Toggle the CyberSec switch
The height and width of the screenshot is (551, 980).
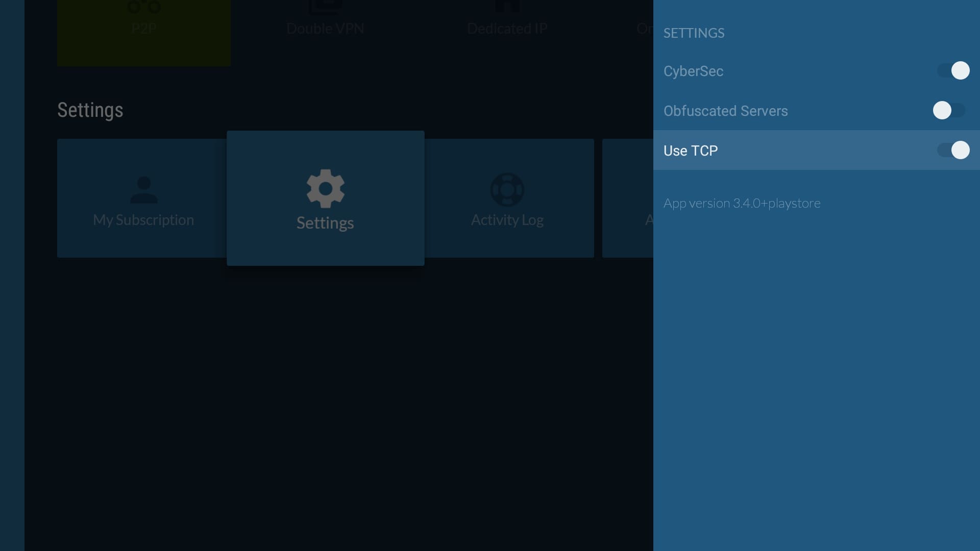(953, 70)
